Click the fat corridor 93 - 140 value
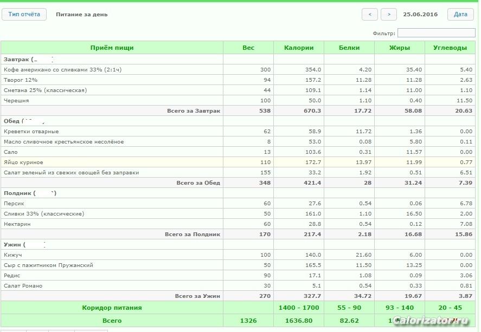This screenshot has width=481, height=332. (x=400, y=308)
